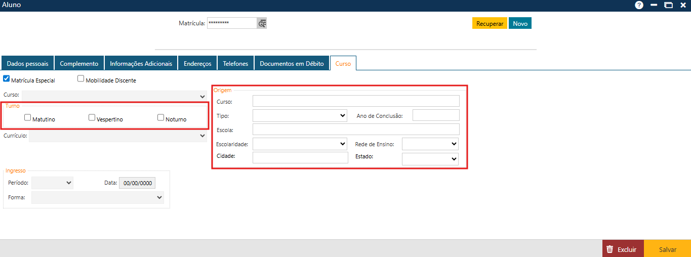The height and width of the screenshot is (257, 691).
Task: Uncheck Matrícula Especial
Action: tap(7, 79)
